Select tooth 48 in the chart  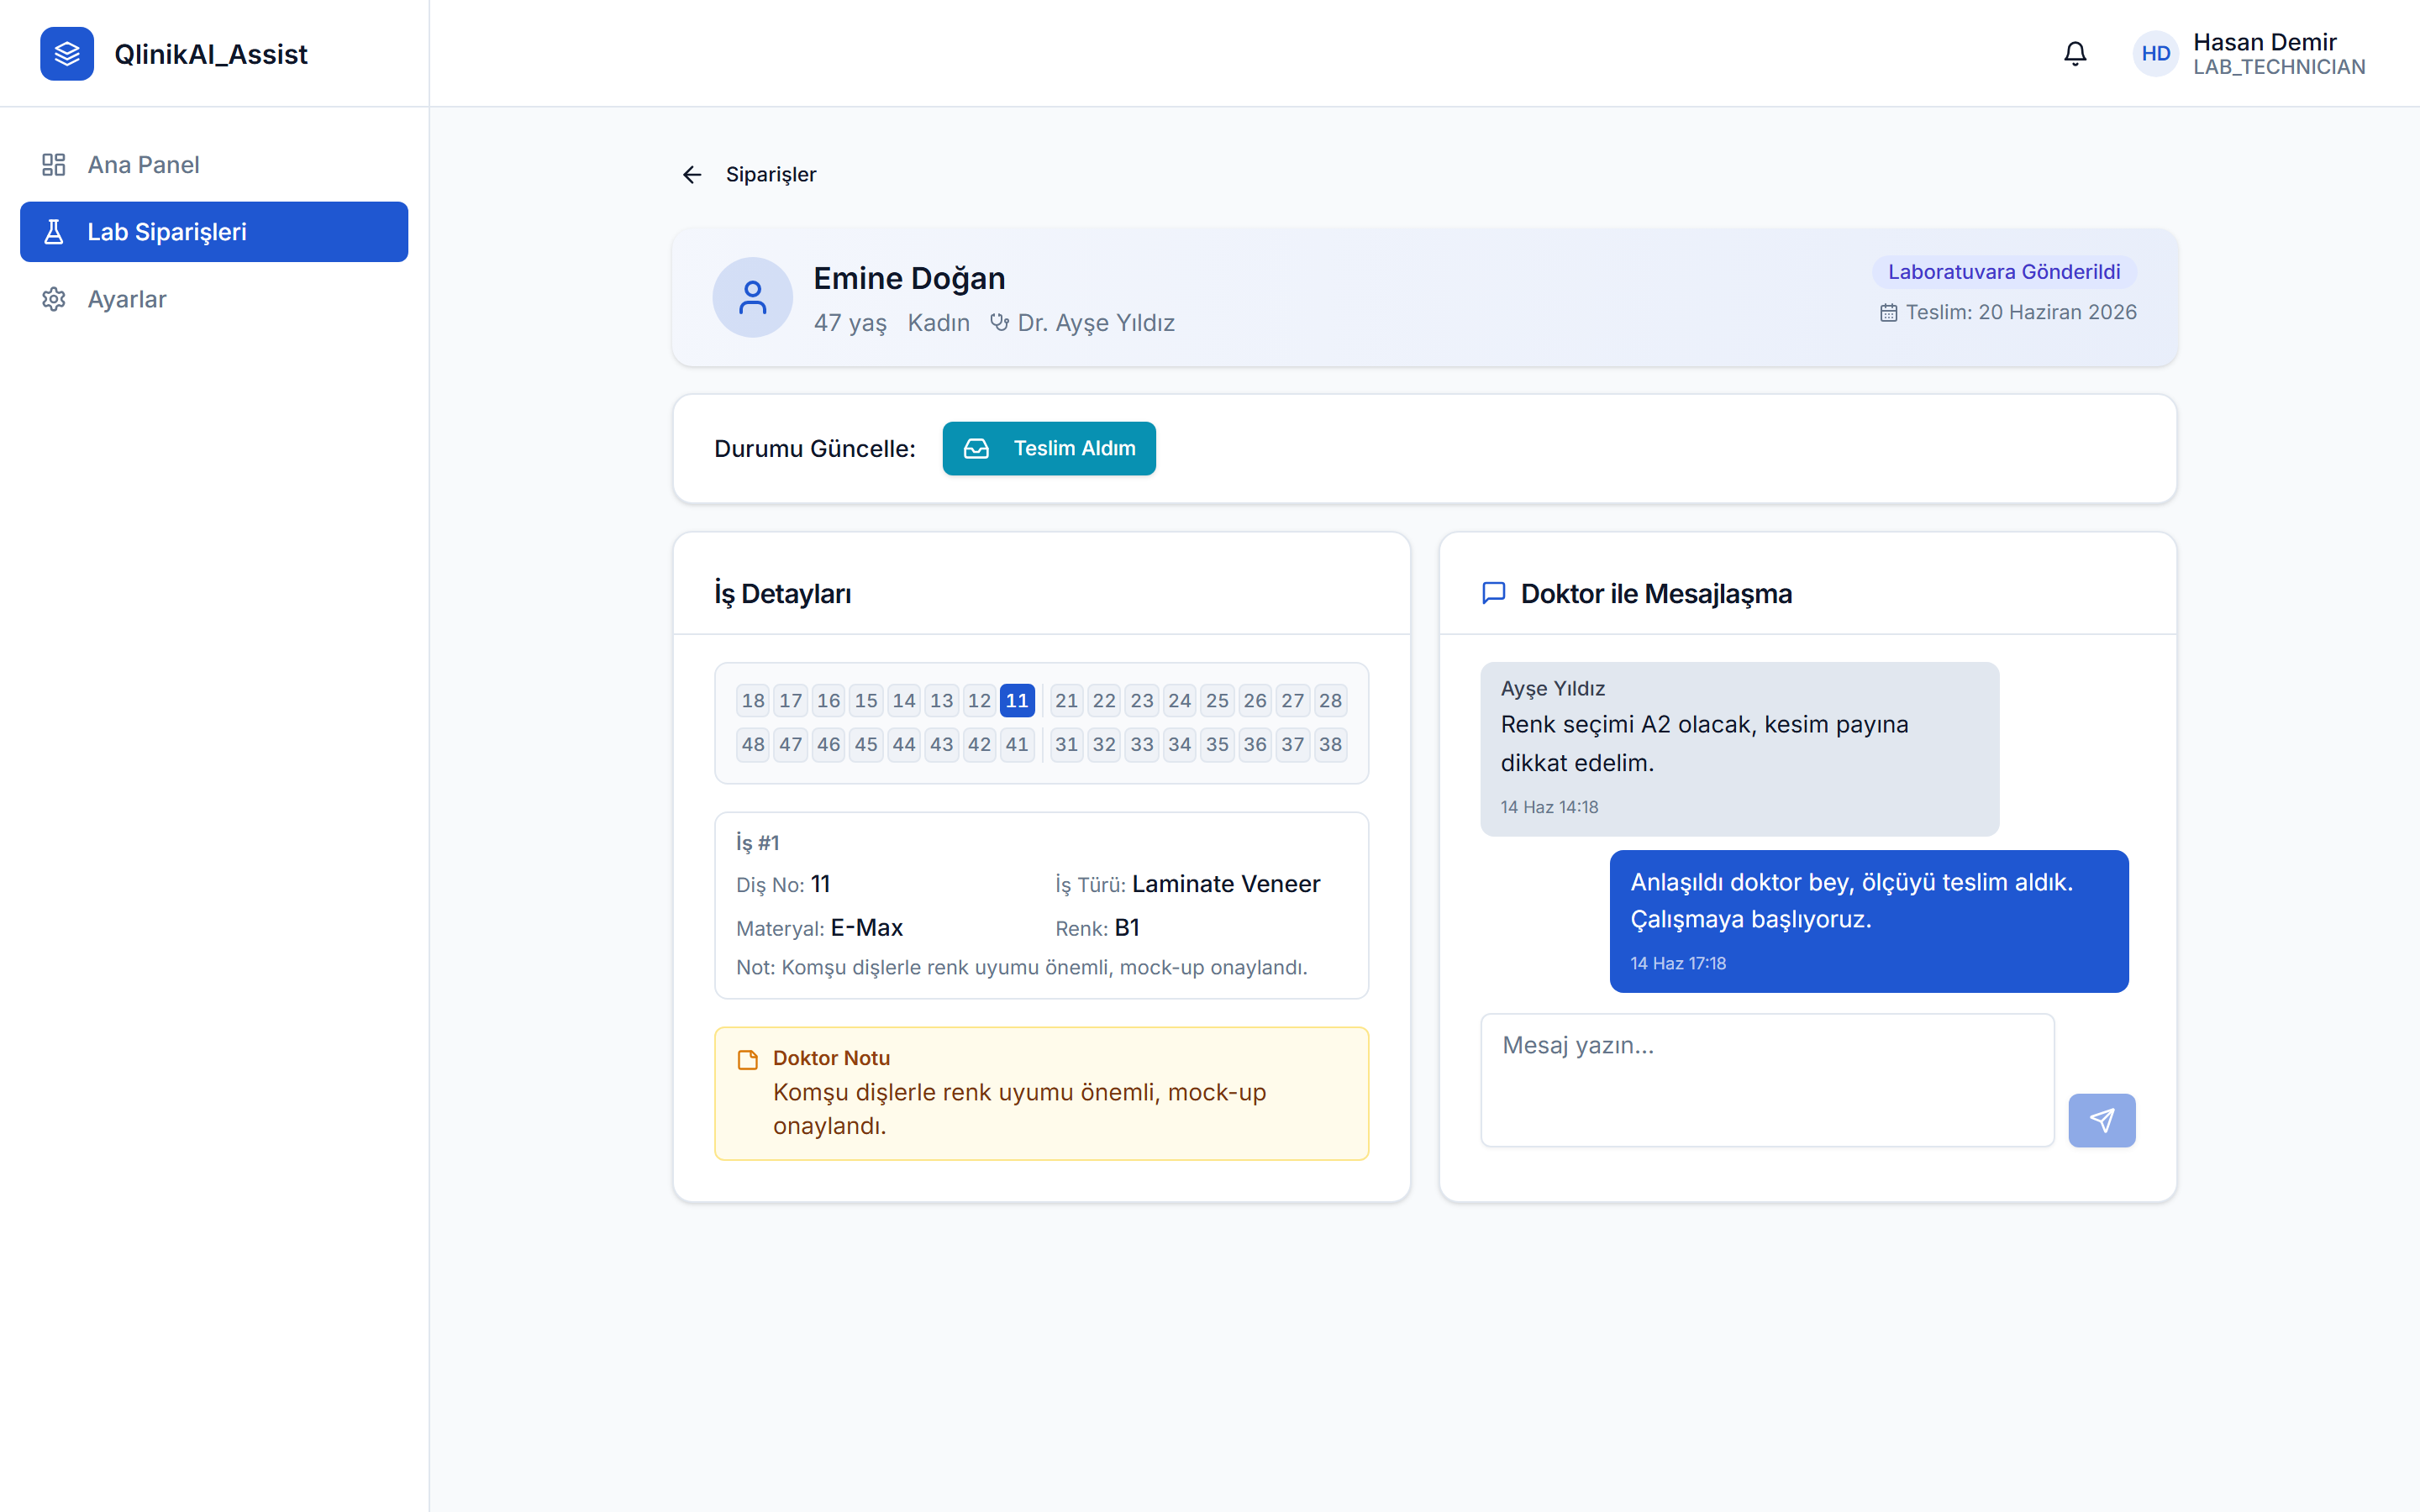pyautogui.click(x=753, y=745)
